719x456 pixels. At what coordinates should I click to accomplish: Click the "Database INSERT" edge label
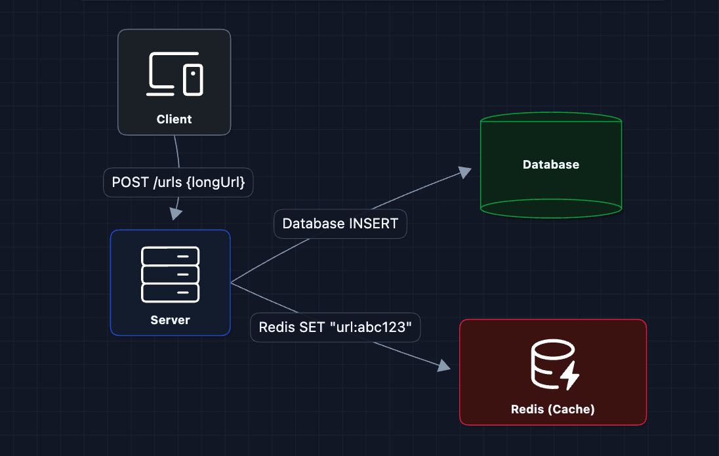pyautogui.click(x=340, y=224)
